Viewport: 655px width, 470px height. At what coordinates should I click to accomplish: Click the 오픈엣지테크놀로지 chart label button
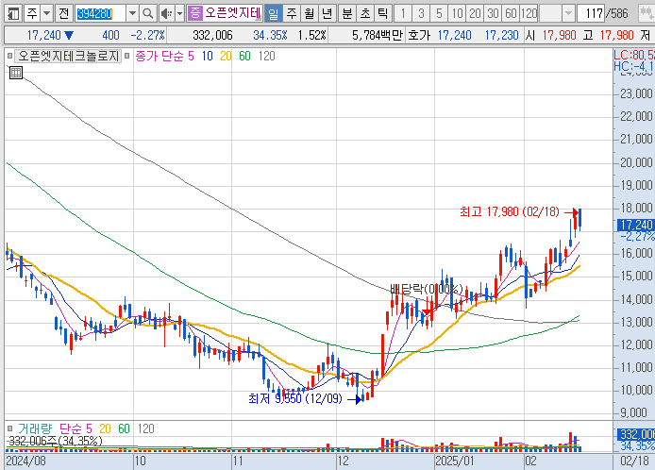[x=68, y=56]
